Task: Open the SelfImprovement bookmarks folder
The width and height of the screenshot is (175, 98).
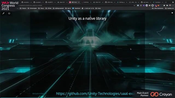Action: point(58,8)
